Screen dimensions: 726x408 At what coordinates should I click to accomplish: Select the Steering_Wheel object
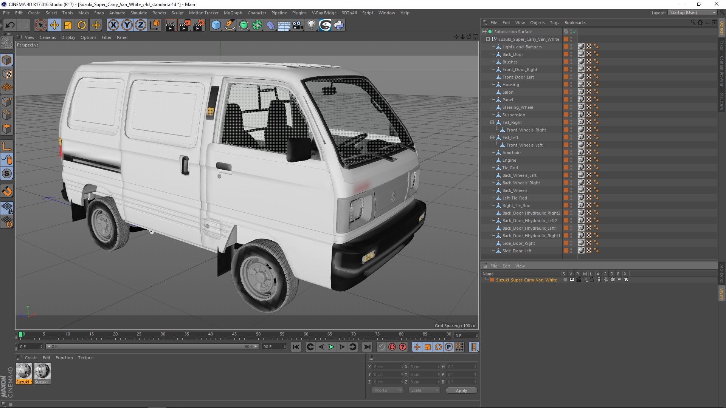tap(518, 107)
